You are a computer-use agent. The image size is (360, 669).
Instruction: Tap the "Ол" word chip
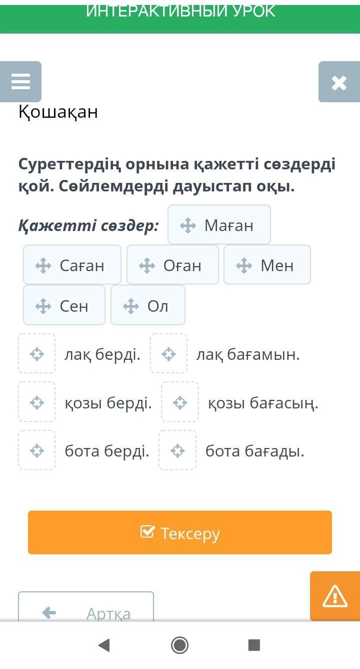point(148,305)
